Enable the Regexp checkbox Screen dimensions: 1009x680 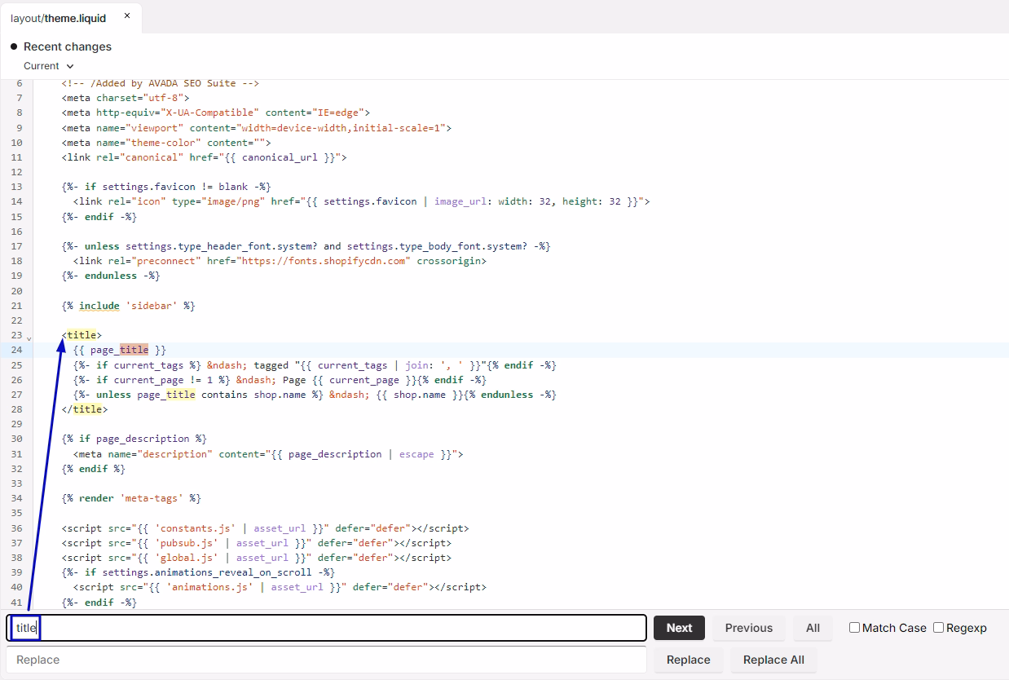click(938, 628)
